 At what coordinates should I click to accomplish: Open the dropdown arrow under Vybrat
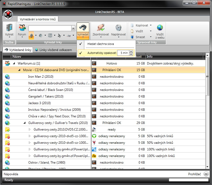9,37
